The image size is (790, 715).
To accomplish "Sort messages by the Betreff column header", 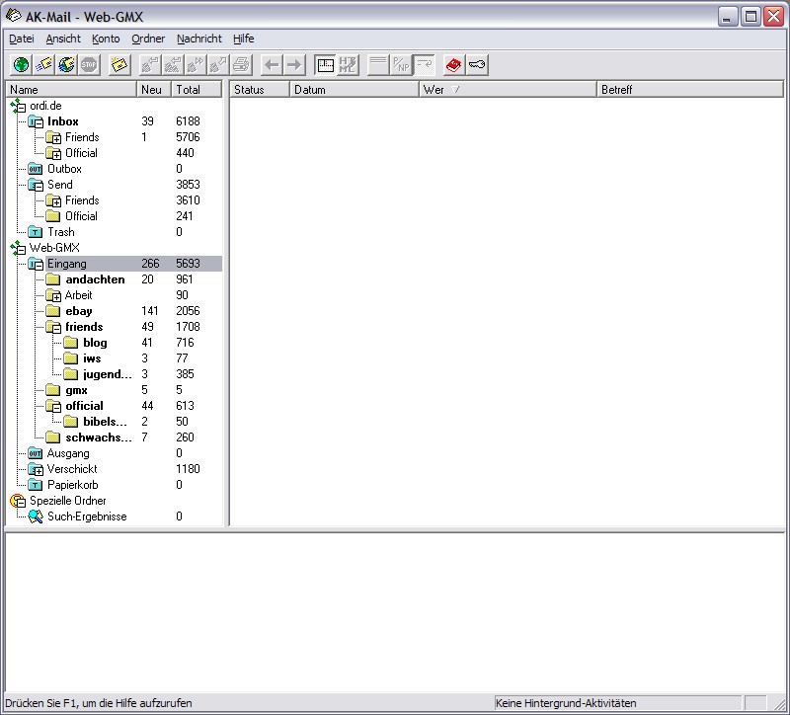I will click(x=690, y=90).
